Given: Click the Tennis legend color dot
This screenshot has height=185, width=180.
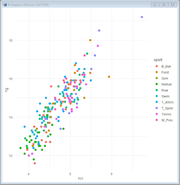Looking at the screenshot, I should pyautogui.click(x=157, y=114).
